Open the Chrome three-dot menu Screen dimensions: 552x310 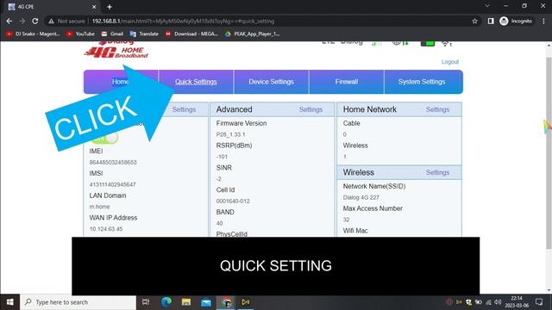click(x=544, y=21)
